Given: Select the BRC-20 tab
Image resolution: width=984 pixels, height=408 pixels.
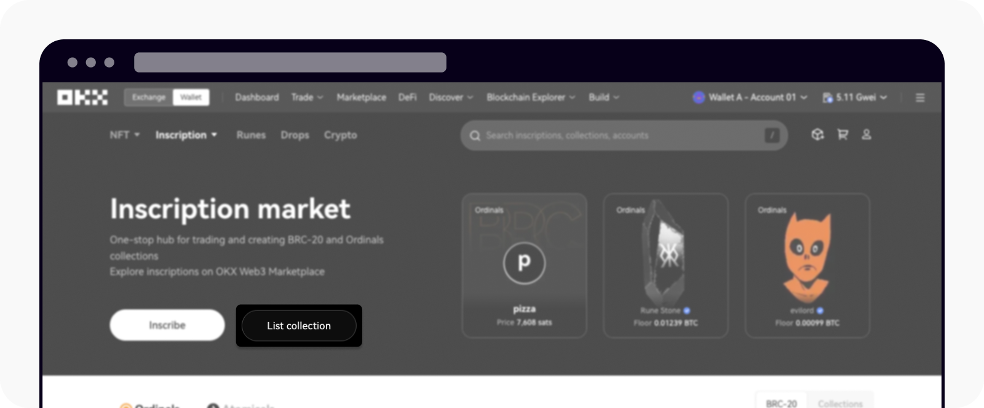Looking at the screenshot, I should tap(781, 403).
